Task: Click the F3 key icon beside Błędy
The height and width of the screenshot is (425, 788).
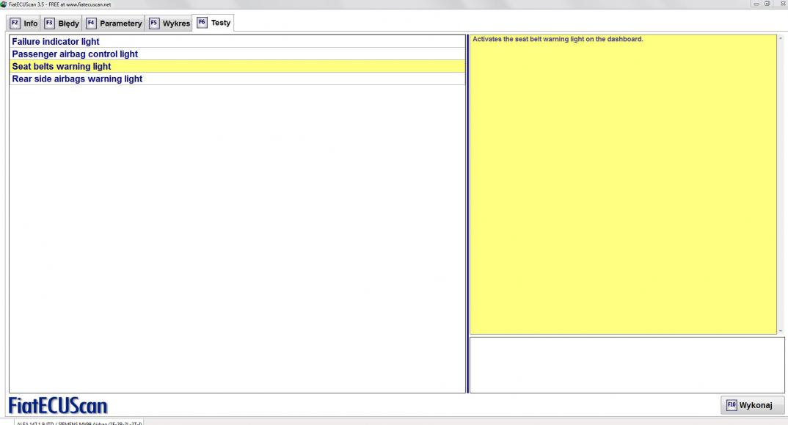Action: pos(49,23)
